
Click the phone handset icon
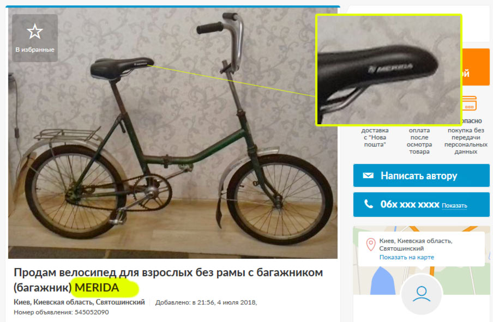point(368,204)
